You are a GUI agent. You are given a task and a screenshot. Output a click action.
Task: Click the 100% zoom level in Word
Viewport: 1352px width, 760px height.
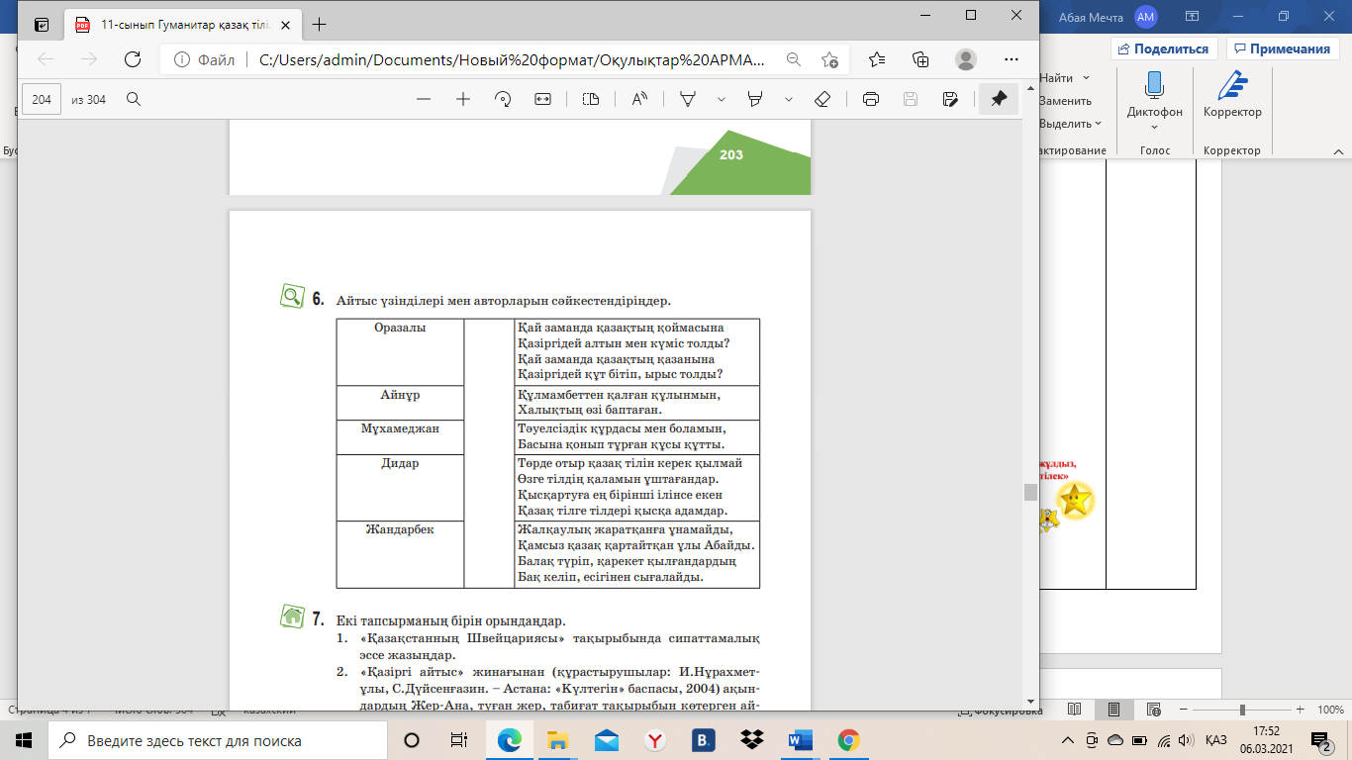click(x=1330, y=711)
